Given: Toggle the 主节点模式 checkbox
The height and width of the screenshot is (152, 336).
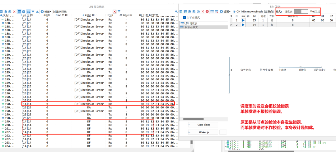Looking at the screenshot, I should pyautogui.click(x=184, y=17).
